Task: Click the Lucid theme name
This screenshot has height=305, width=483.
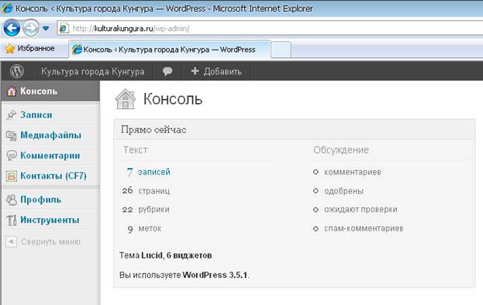Action: click(x=152, y=255)
